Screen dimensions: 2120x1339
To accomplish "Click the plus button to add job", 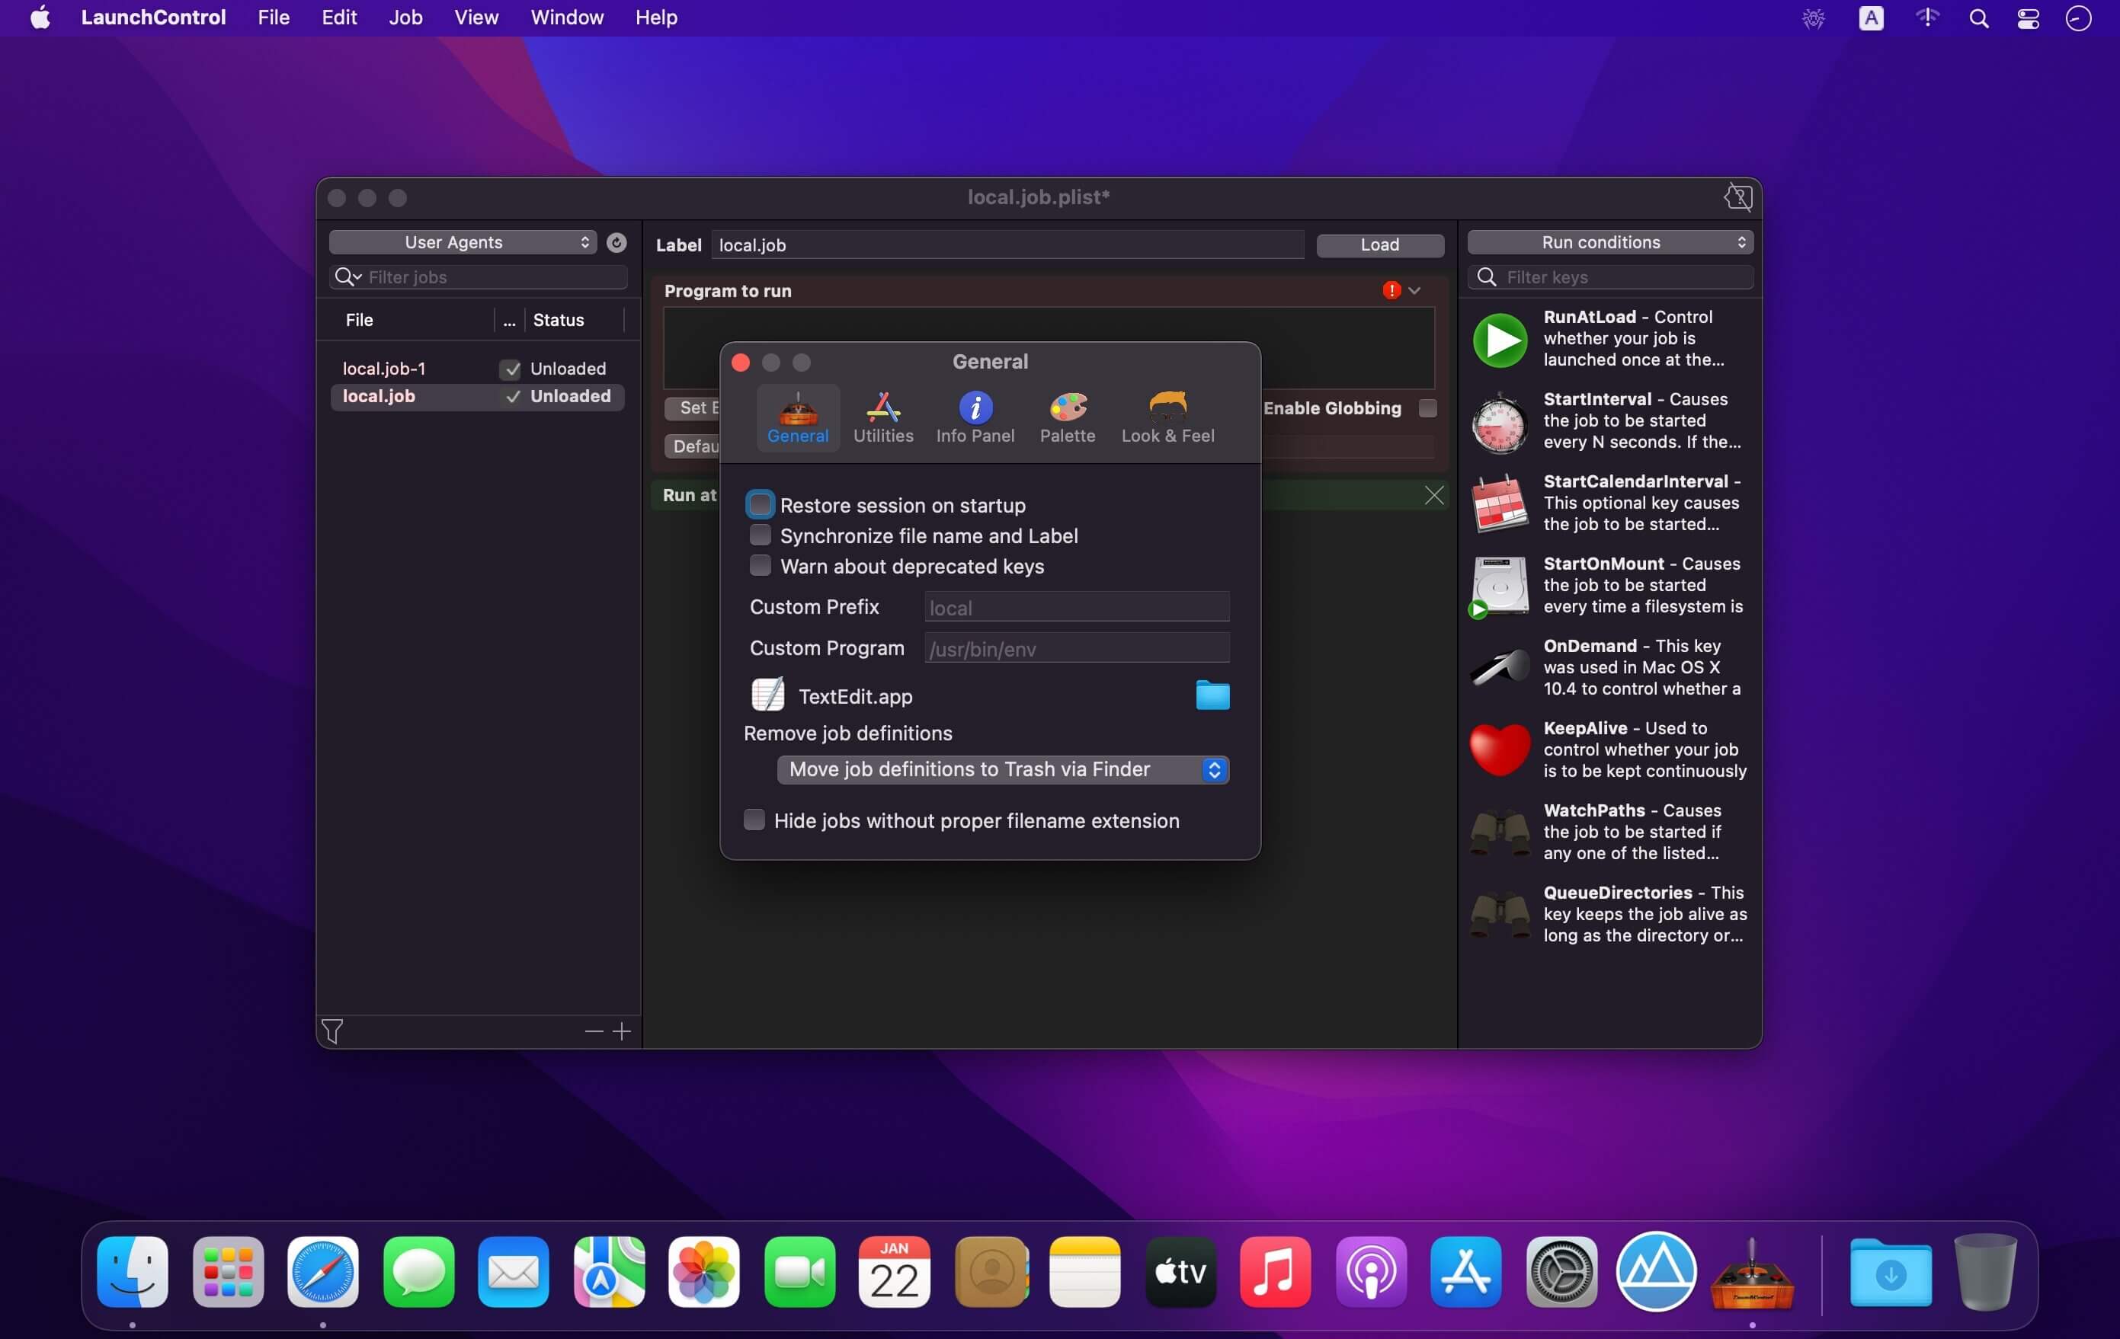I will pyautogui.click(x=622, y=1031).
